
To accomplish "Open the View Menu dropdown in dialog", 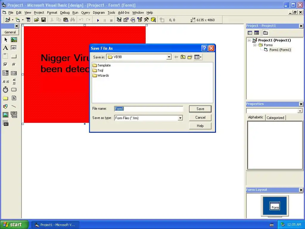I will tap(198, 57).
